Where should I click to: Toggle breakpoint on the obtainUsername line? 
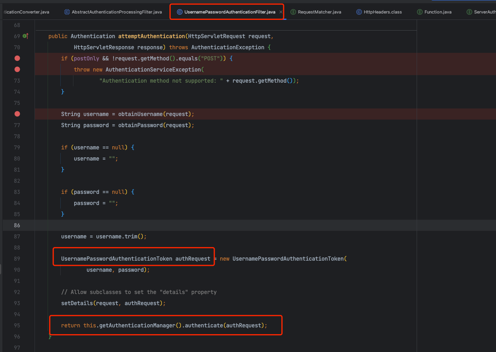[x=17, y=114]
